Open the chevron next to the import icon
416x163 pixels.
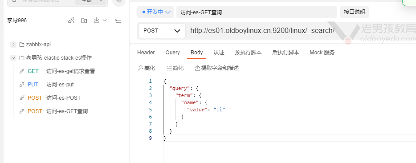pyautogui.click(x=104, y=20)
